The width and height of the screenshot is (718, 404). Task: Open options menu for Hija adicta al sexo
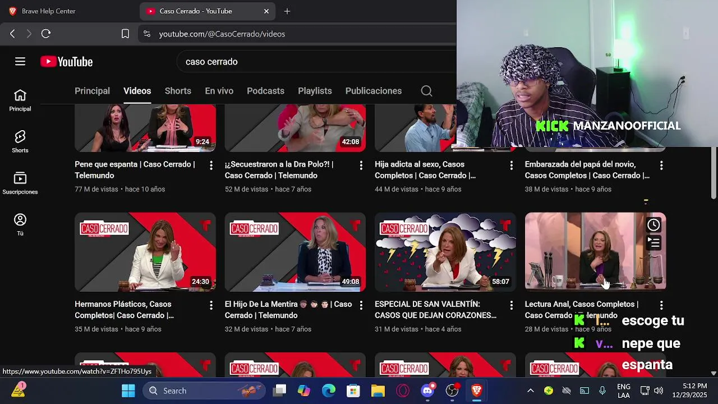(x=511, y=166)
